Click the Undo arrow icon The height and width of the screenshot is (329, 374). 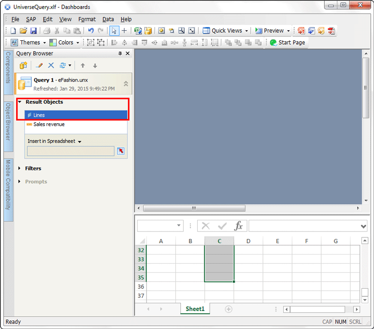coord(91,31)
